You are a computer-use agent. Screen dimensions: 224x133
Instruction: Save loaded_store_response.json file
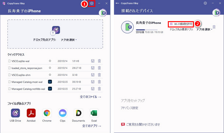tap(93, 68)
